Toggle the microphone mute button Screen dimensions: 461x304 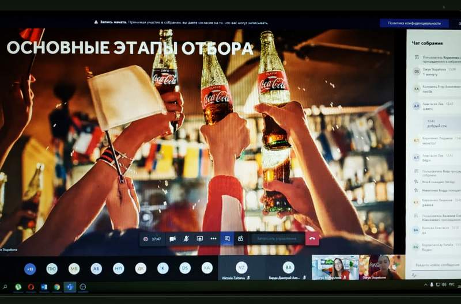(x=186, y=239)
